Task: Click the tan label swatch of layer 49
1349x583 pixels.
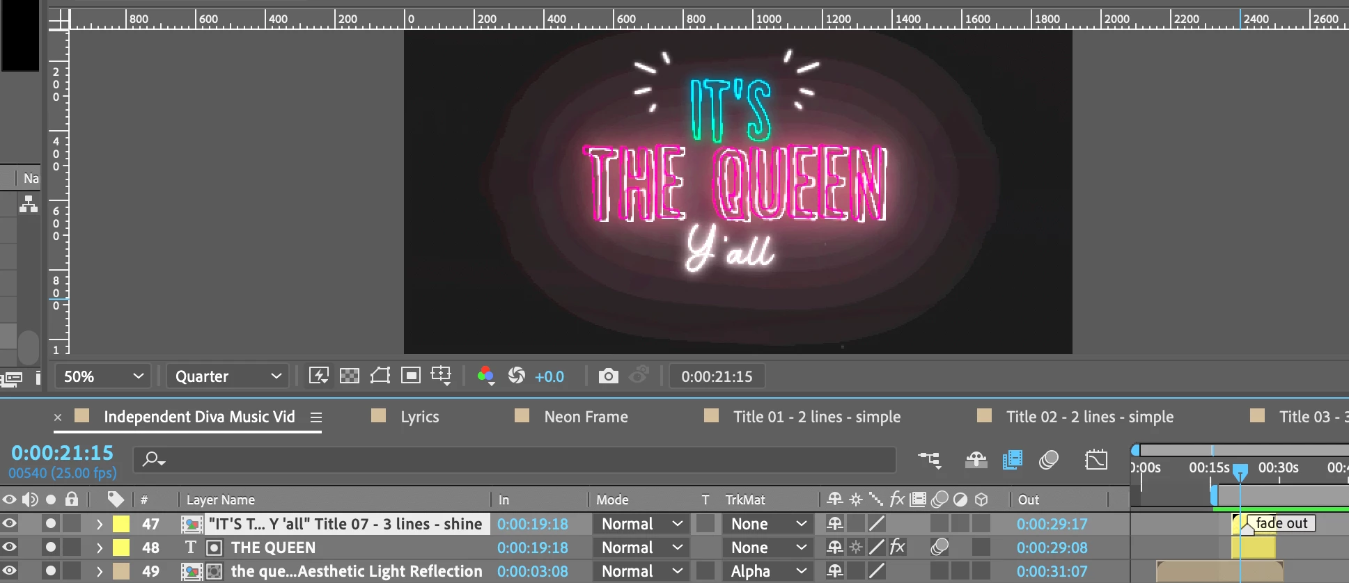Action: pos(121,571)
